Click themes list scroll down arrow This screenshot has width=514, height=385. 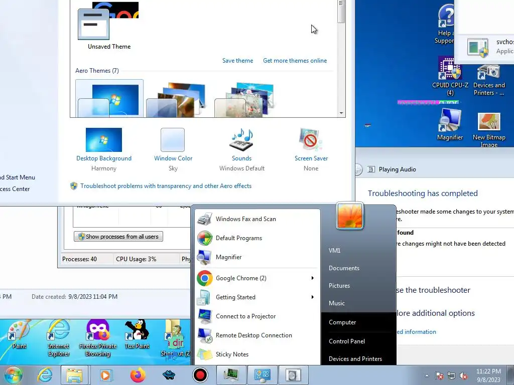tap(341, 113)
